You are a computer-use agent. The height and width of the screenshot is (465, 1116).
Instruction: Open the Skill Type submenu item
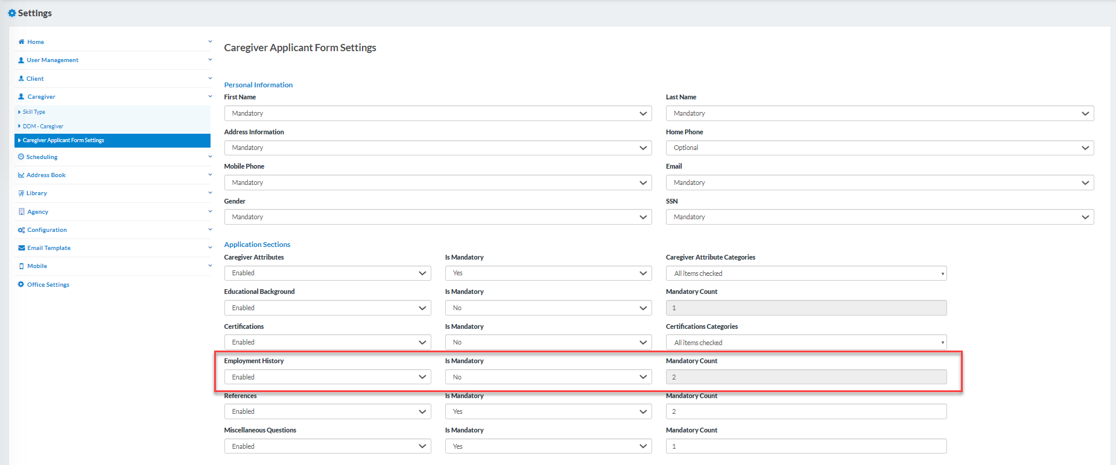pos(34,112)
